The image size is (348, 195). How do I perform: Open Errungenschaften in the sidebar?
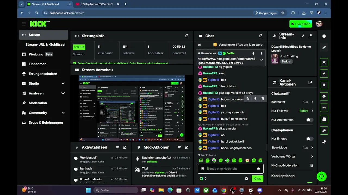click(43, 74)
